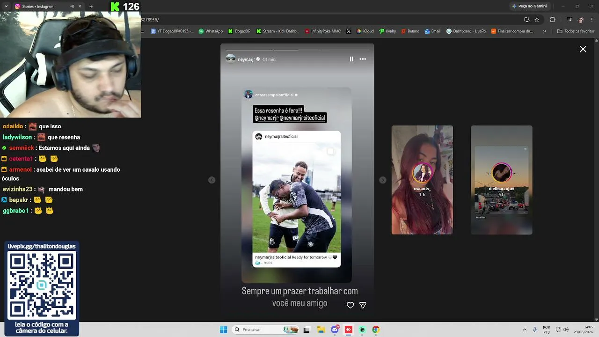Viewport: 599px width, 337px height.
Task: Open the browser extensions puzzle icon
Action: point(553,20)
